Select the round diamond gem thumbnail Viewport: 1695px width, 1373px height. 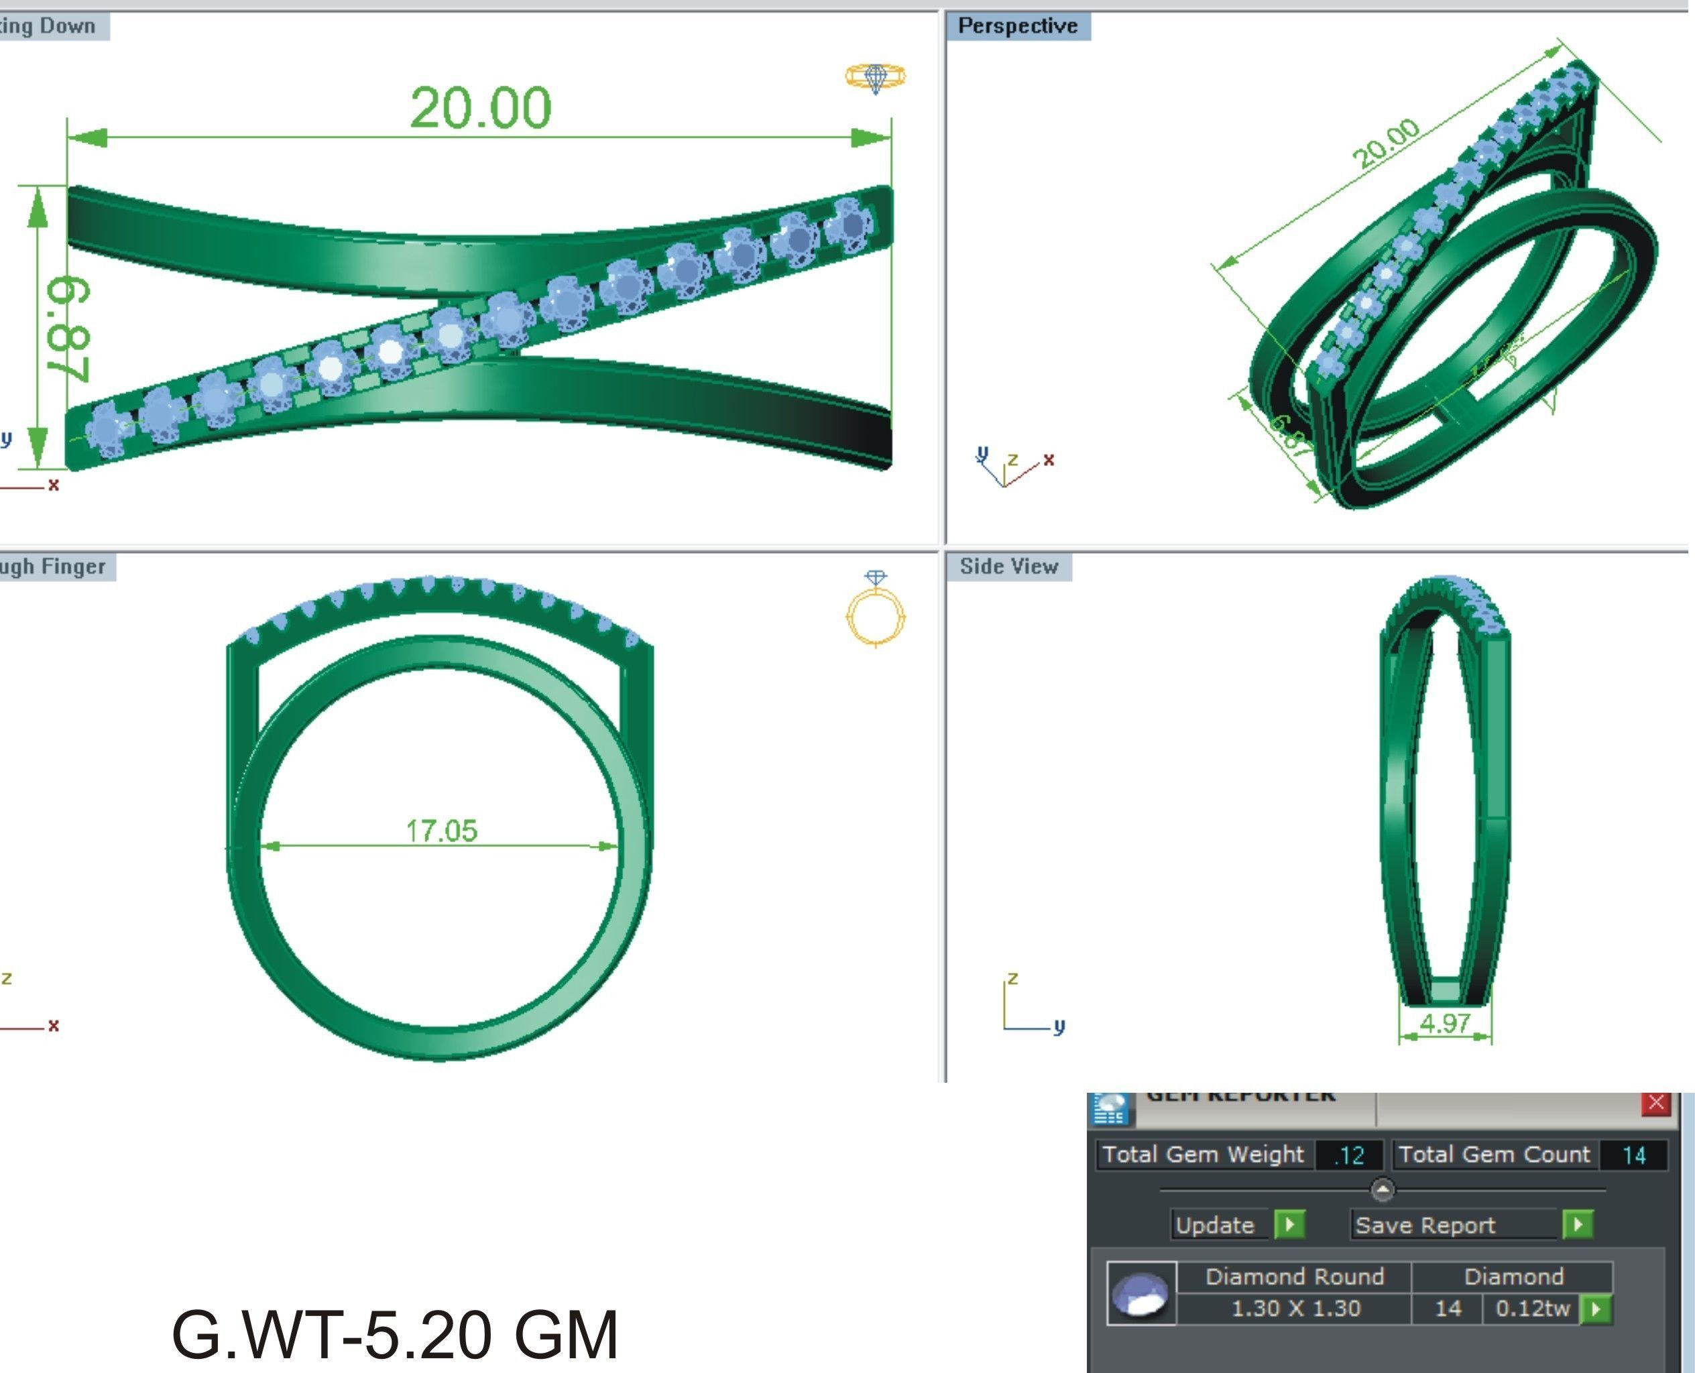tap(1140, 1294)
